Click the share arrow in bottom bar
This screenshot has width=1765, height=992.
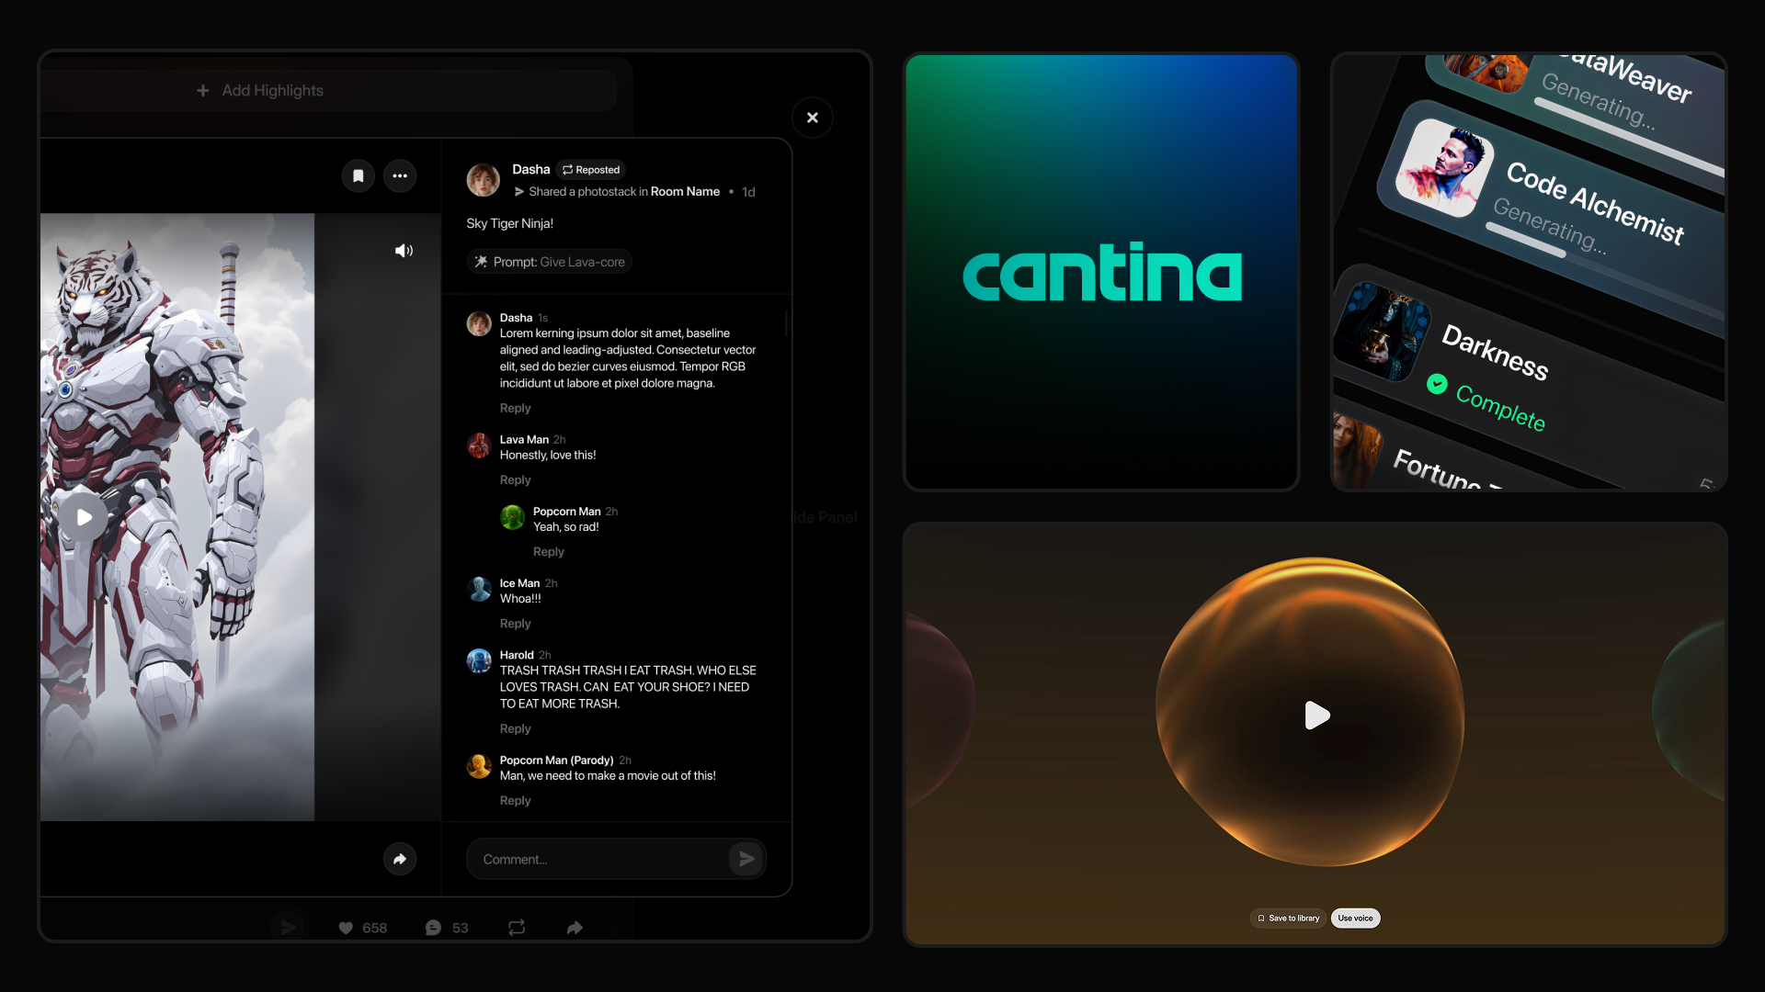(x=575, y=928)
